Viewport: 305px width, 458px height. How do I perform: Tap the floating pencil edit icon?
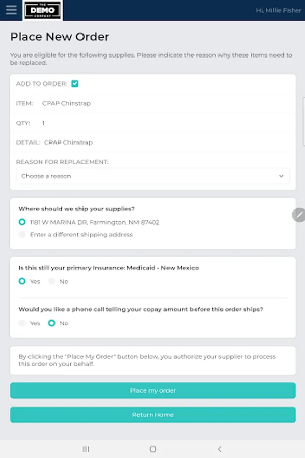298,215
